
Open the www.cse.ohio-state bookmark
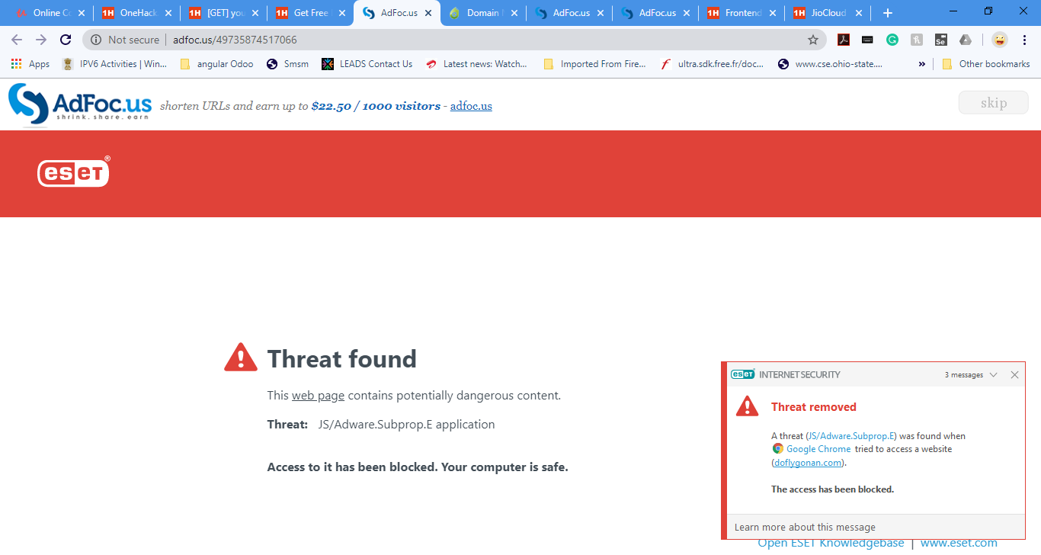pos(830,64)
